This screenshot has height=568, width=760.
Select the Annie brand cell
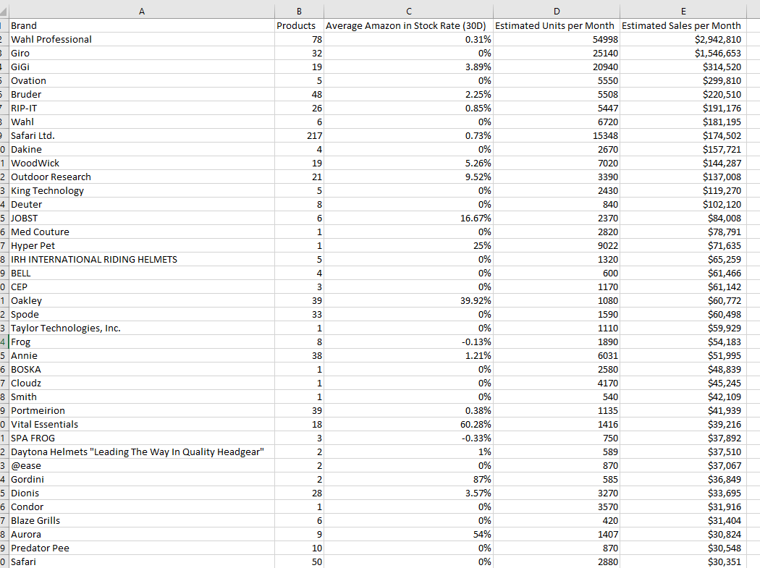click(x=142, y=355)
